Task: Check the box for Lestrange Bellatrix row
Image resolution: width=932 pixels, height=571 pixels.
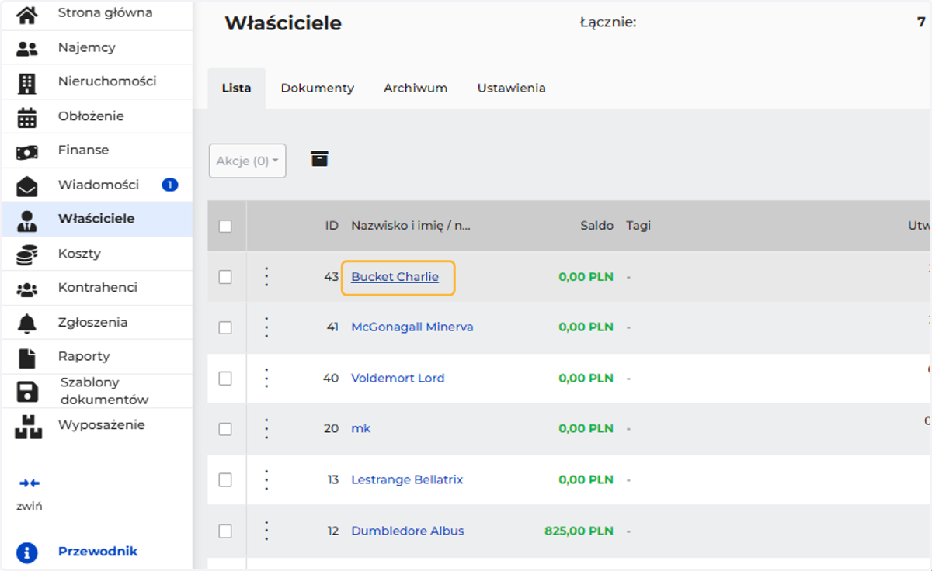Action: pos(225,480)
